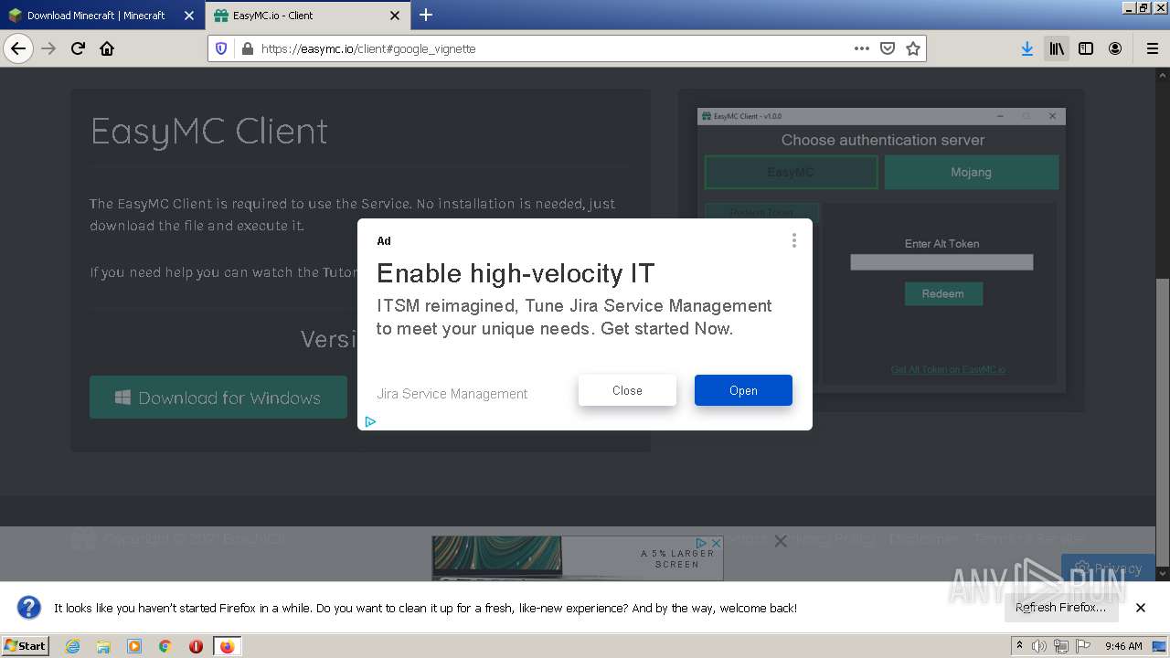Open Firefox account icon
This screenshot has height=658, width=1170.
click(x=1115, y=48)
